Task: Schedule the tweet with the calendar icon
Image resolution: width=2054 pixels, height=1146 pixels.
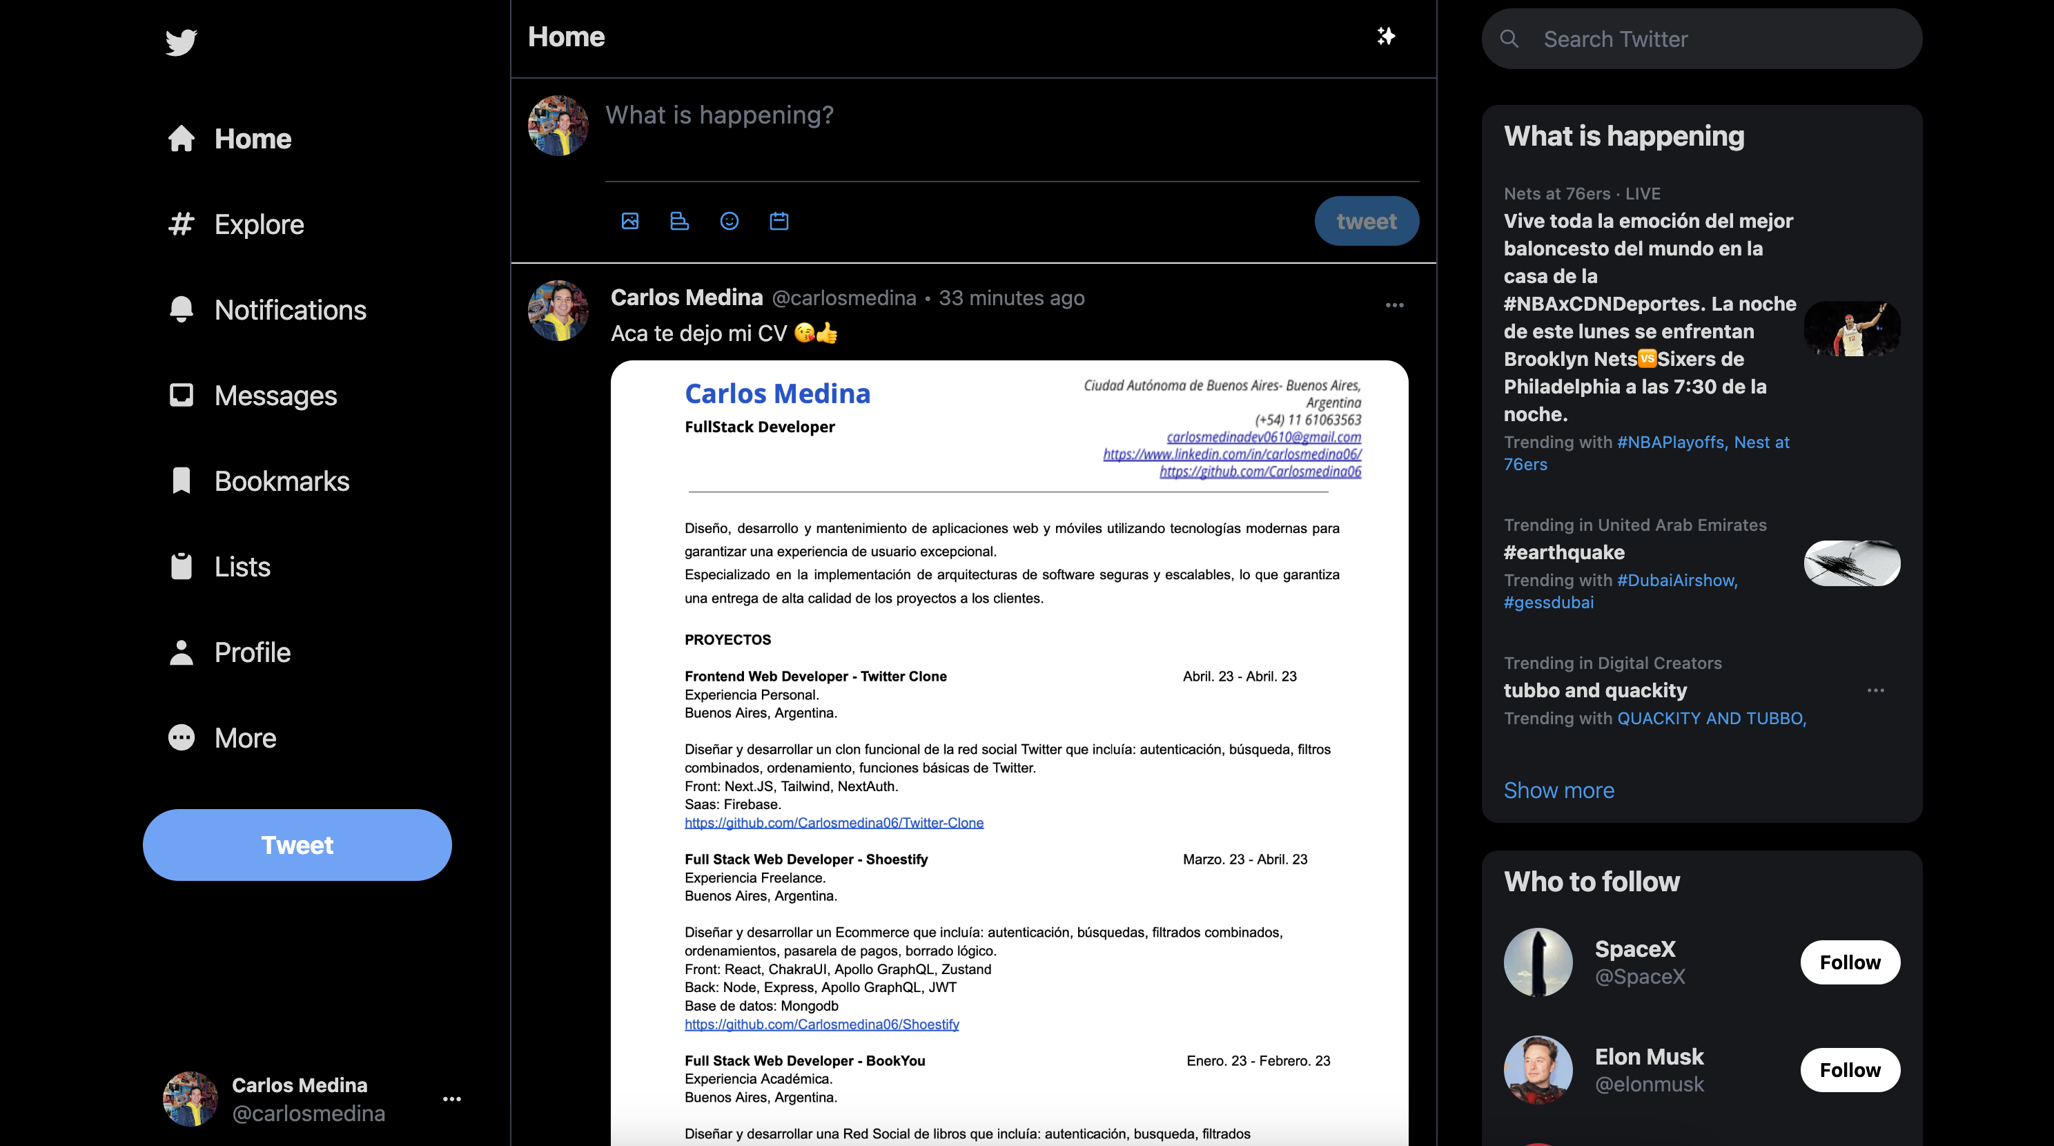Action: pos(779,221)
